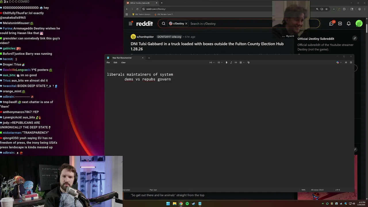The image size is (368, 207).
Task: Open Chrome zoom magnifier icon
Action: coord(317,9)
